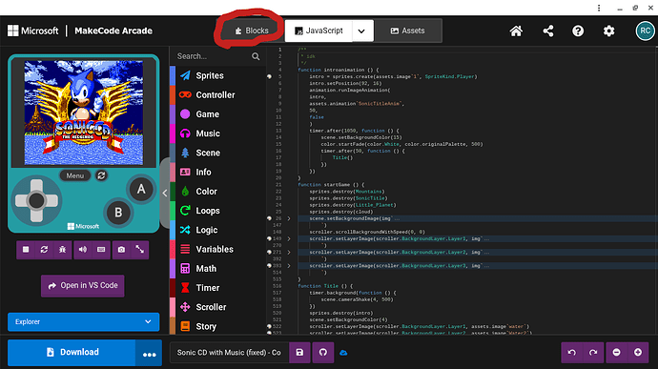Open the Help question mark icon
658x369 pixels.
click(x=578, y=31)
